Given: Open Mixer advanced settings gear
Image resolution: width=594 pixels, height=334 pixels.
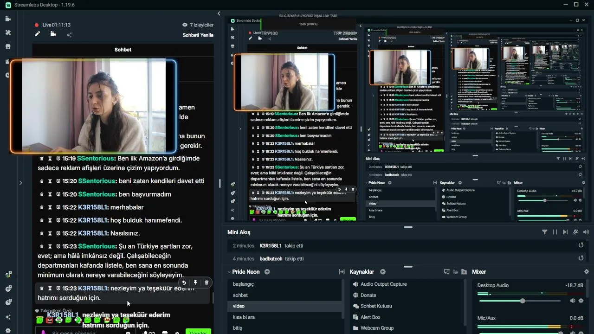Looking at the screenshot, I should [587, 272].
